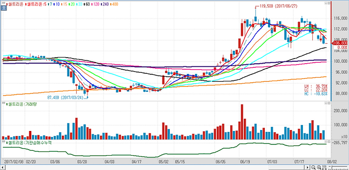The height and width of the screenshot is (170, 349).
Task: Select the 7-day moving average legend
Action: 50,4
